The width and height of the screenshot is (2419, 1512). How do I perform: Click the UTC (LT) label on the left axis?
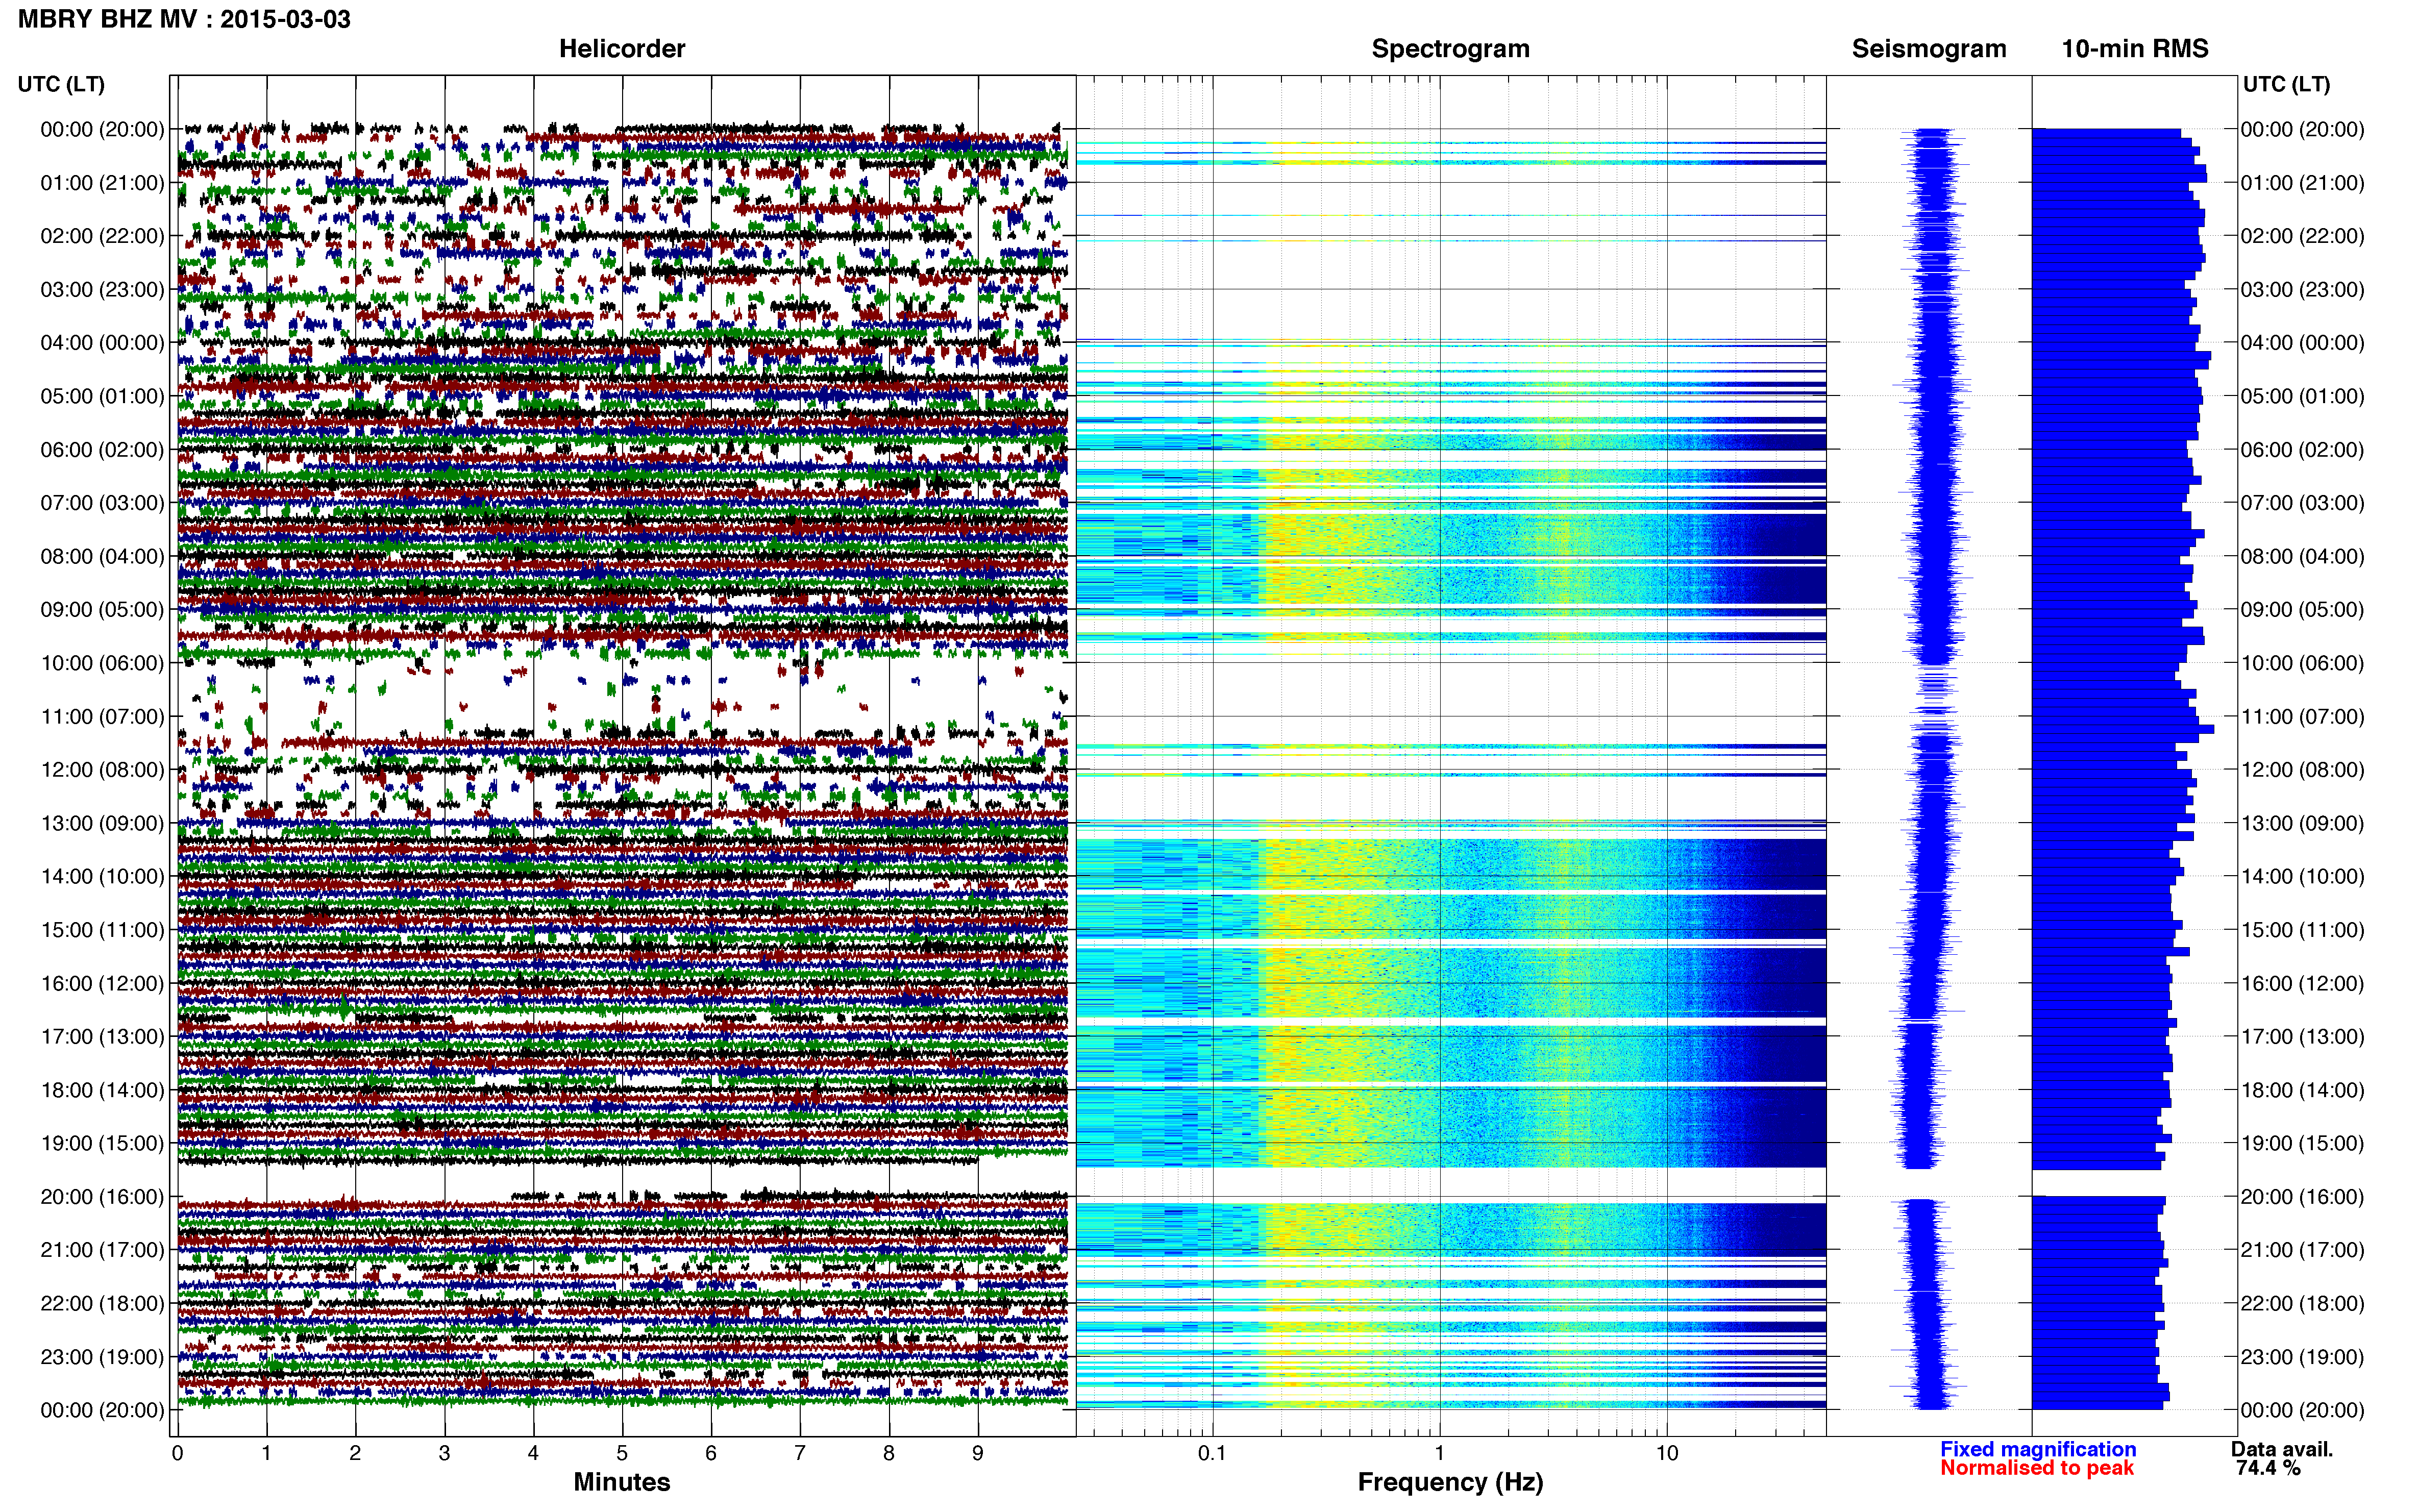[61, 84]
